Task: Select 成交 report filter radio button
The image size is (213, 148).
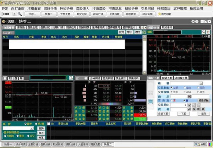Action: (x=28, y=136)
